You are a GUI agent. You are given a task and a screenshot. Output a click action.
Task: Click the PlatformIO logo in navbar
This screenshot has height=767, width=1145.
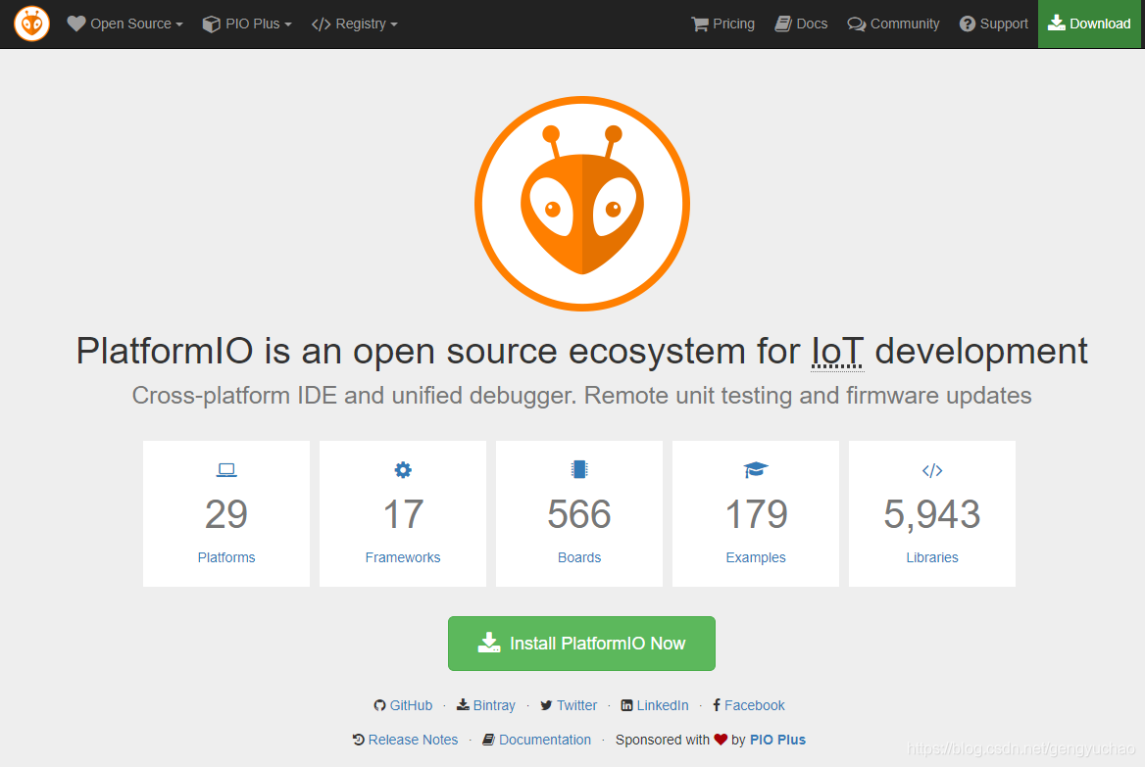coord(31,24)
